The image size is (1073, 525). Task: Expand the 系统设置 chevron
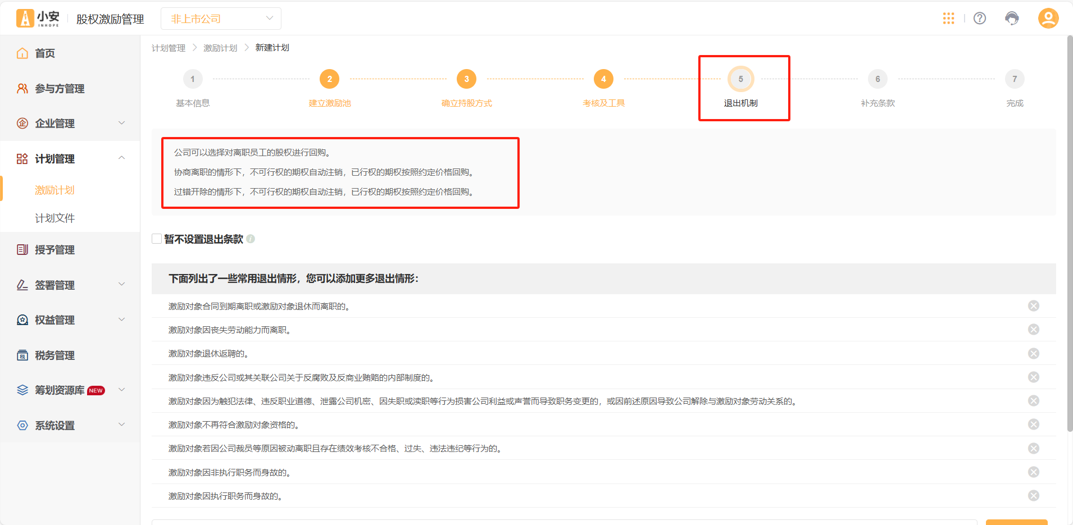[x=121, y=425]
